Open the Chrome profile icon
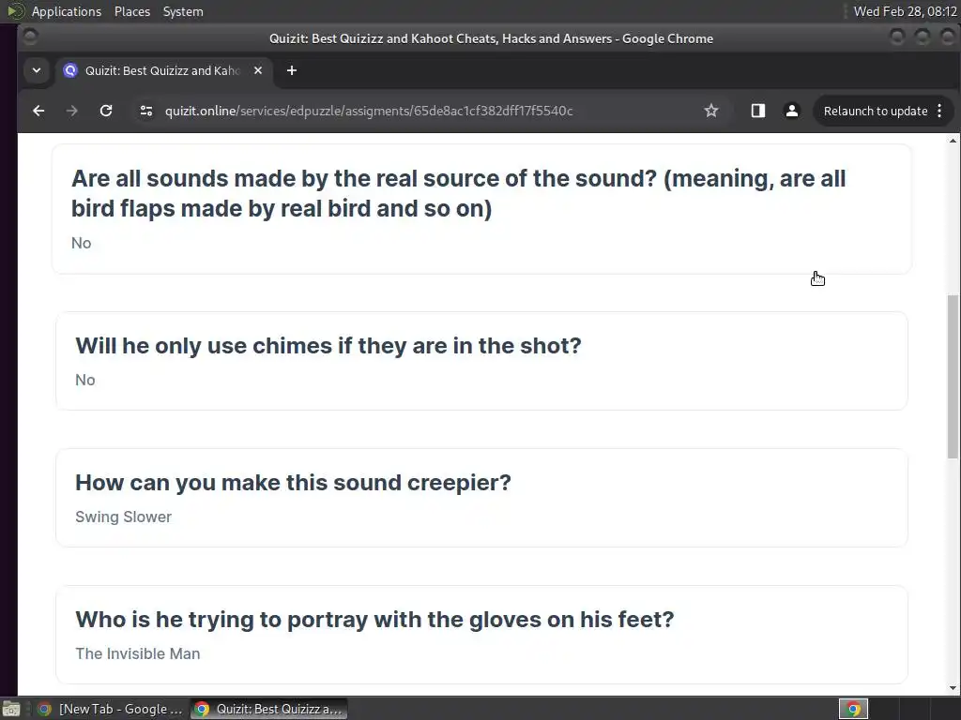This screenshot has width=961, height=720. click(791, 111)
